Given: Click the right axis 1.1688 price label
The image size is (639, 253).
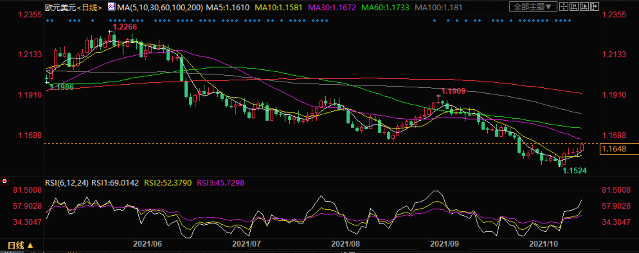Looking at the screenshot, I should tap(614, 135).
